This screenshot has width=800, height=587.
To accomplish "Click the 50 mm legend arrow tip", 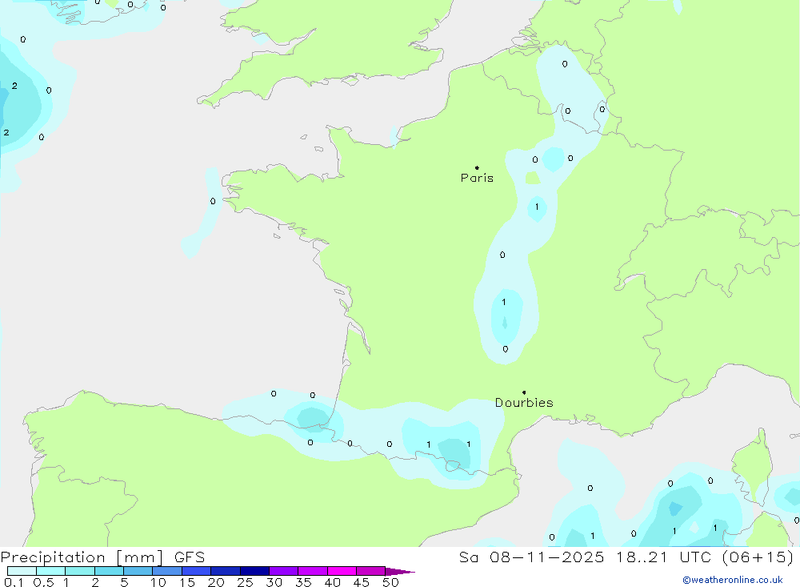I will tap(400, 571).
